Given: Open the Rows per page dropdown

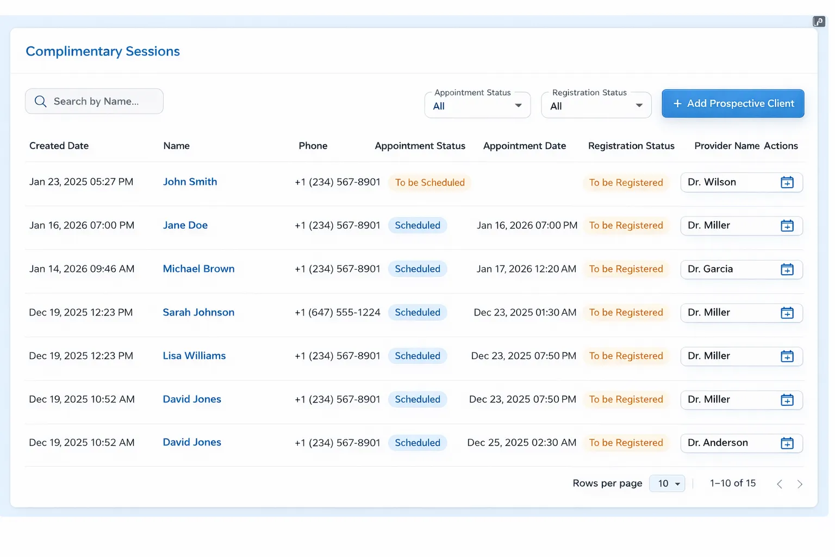Looking at the screenshot, I should (667, 484).
